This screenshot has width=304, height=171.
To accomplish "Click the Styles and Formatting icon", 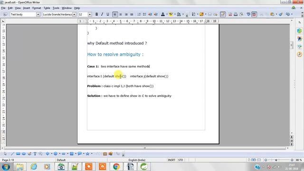I will [x=5, y=14].
